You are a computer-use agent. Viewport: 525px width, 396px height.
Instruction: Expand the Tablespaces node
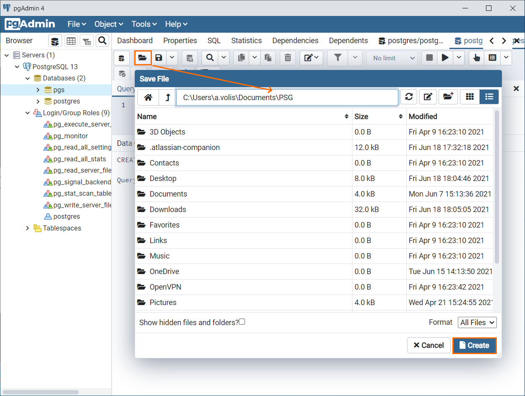[x=28, y=228]
